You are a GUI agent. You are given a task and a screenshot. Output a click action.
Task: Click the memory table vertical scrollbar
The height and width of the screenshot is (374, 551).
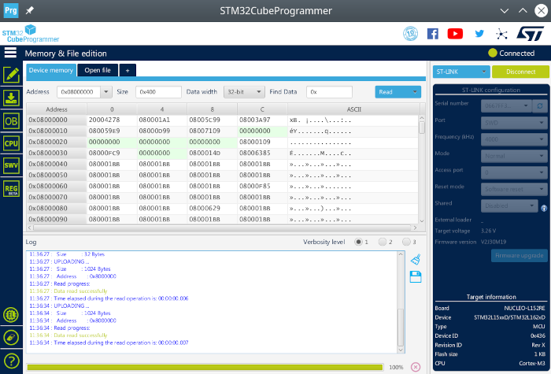pyautogui.click(x=422, y=169)
